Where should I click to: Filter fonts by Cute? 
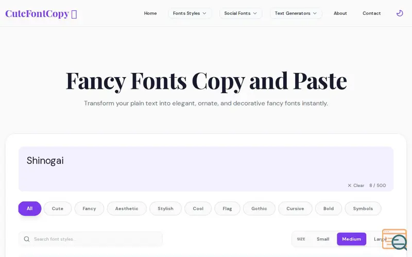tap(58, 209)
